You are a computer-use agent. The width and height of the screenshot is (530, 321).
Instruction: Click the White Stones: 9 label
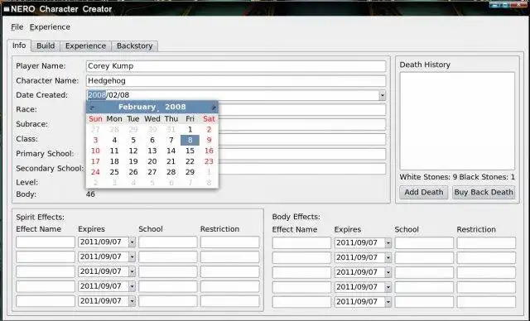point(428,177)
